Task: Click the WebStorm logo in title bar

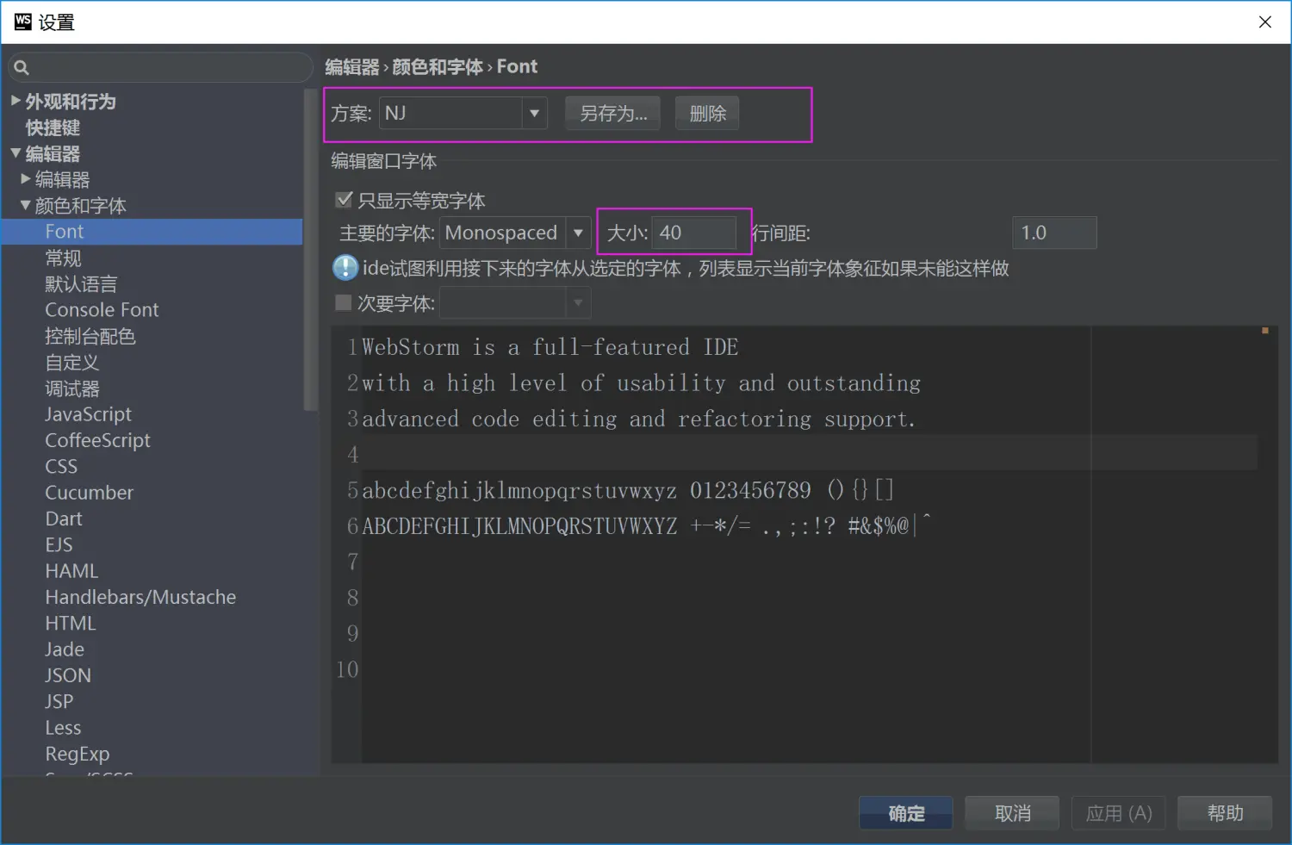Action: pos(23,22)
